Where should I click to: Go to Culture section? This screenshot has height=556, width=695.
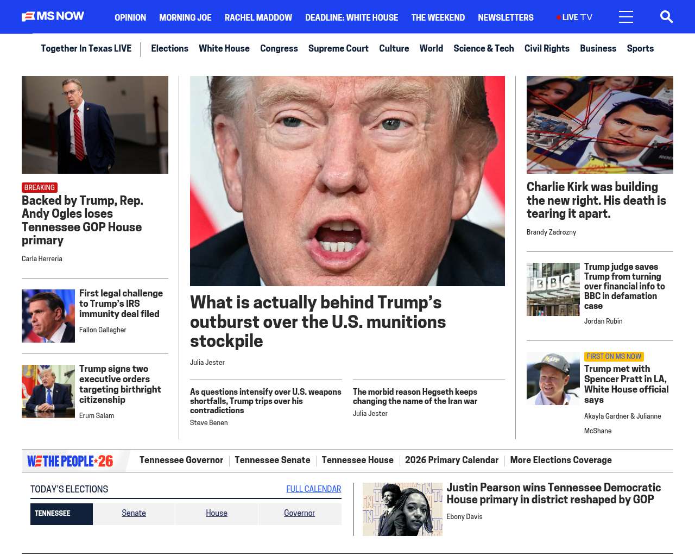pyautogui.click(x=394, y=48)
